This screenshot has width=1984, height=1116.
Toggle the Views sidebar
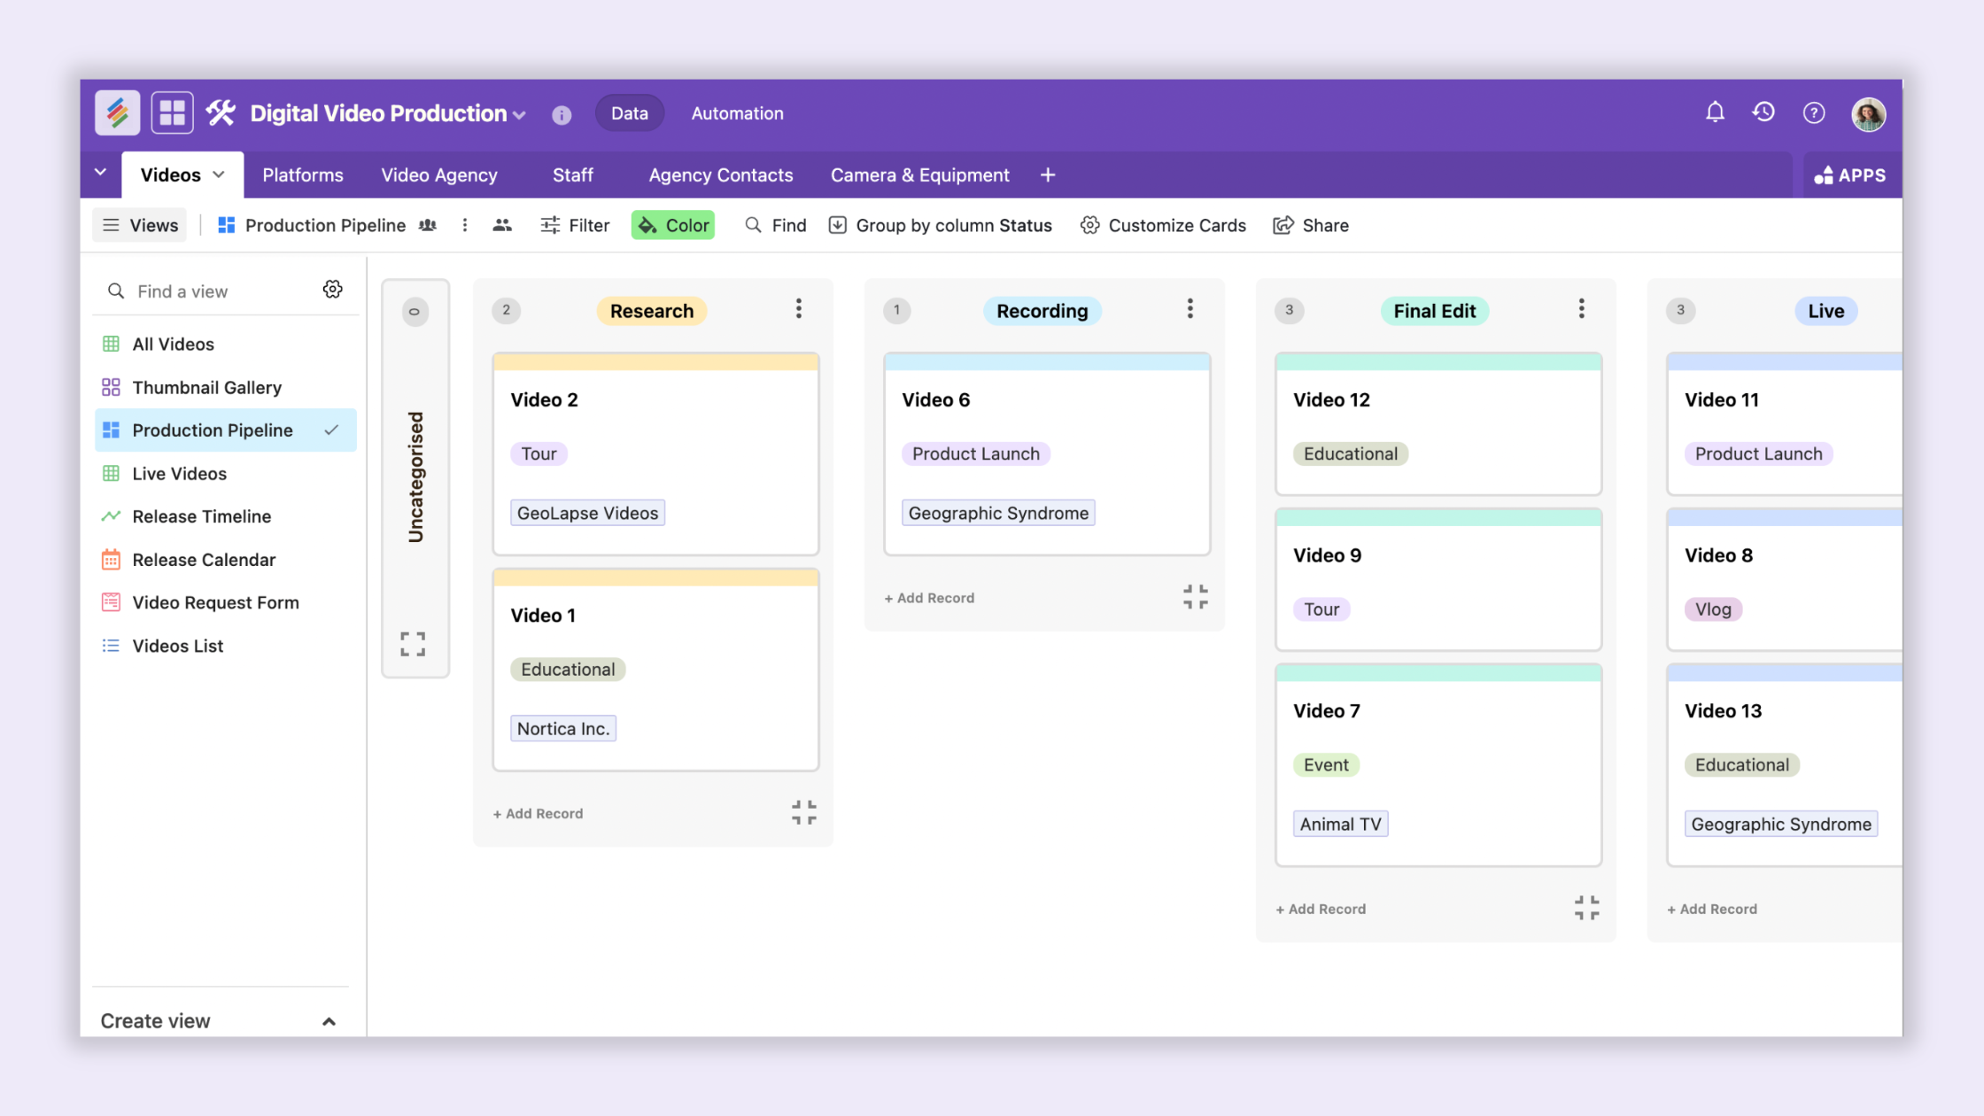141,226
